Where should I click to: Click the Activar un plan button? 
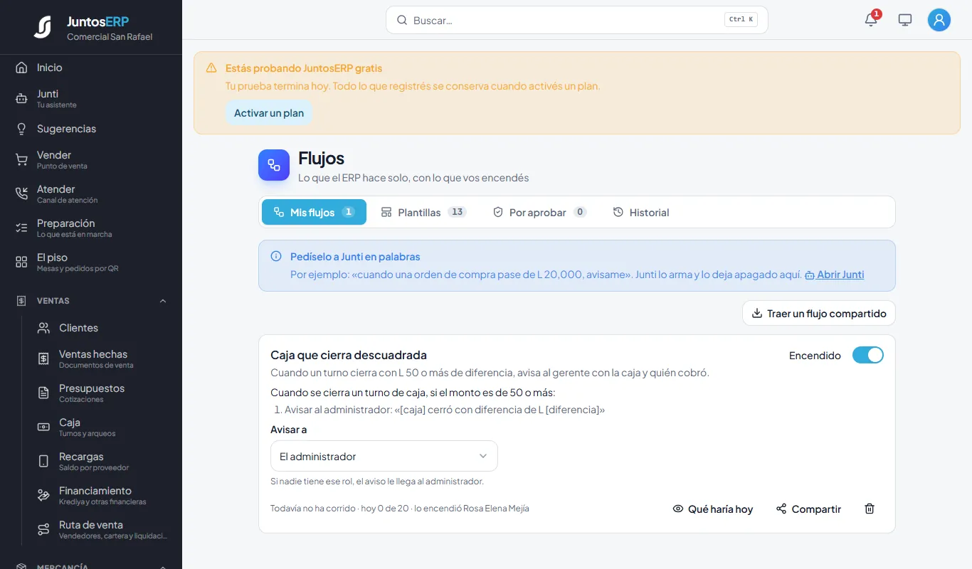tap(269, 112)
